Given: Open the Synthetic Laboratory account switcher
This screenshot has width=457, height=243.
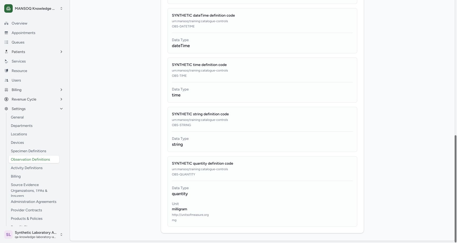Looking at the screenshot, I should click(x=34, y=235).
